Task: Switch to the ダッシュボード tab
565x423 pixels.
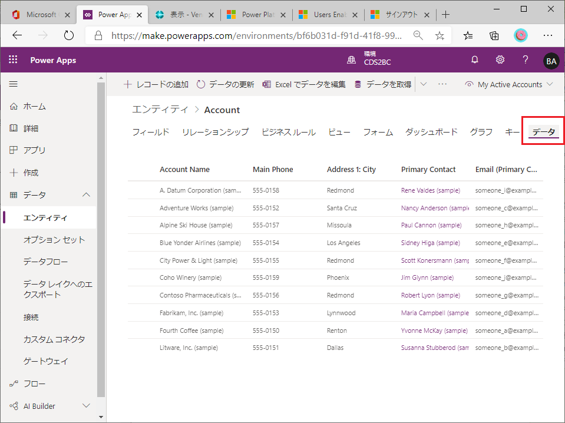Action: (431, 132)
